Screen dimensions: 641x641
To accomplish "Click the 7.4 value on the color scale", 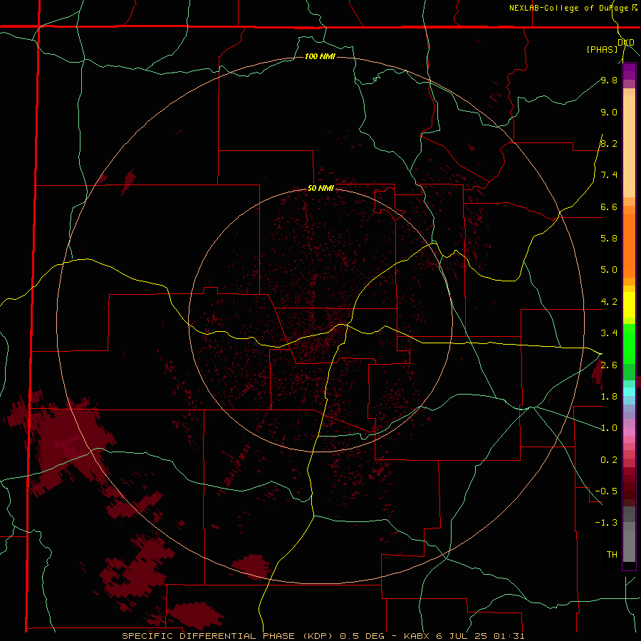I will pos(609,175).
